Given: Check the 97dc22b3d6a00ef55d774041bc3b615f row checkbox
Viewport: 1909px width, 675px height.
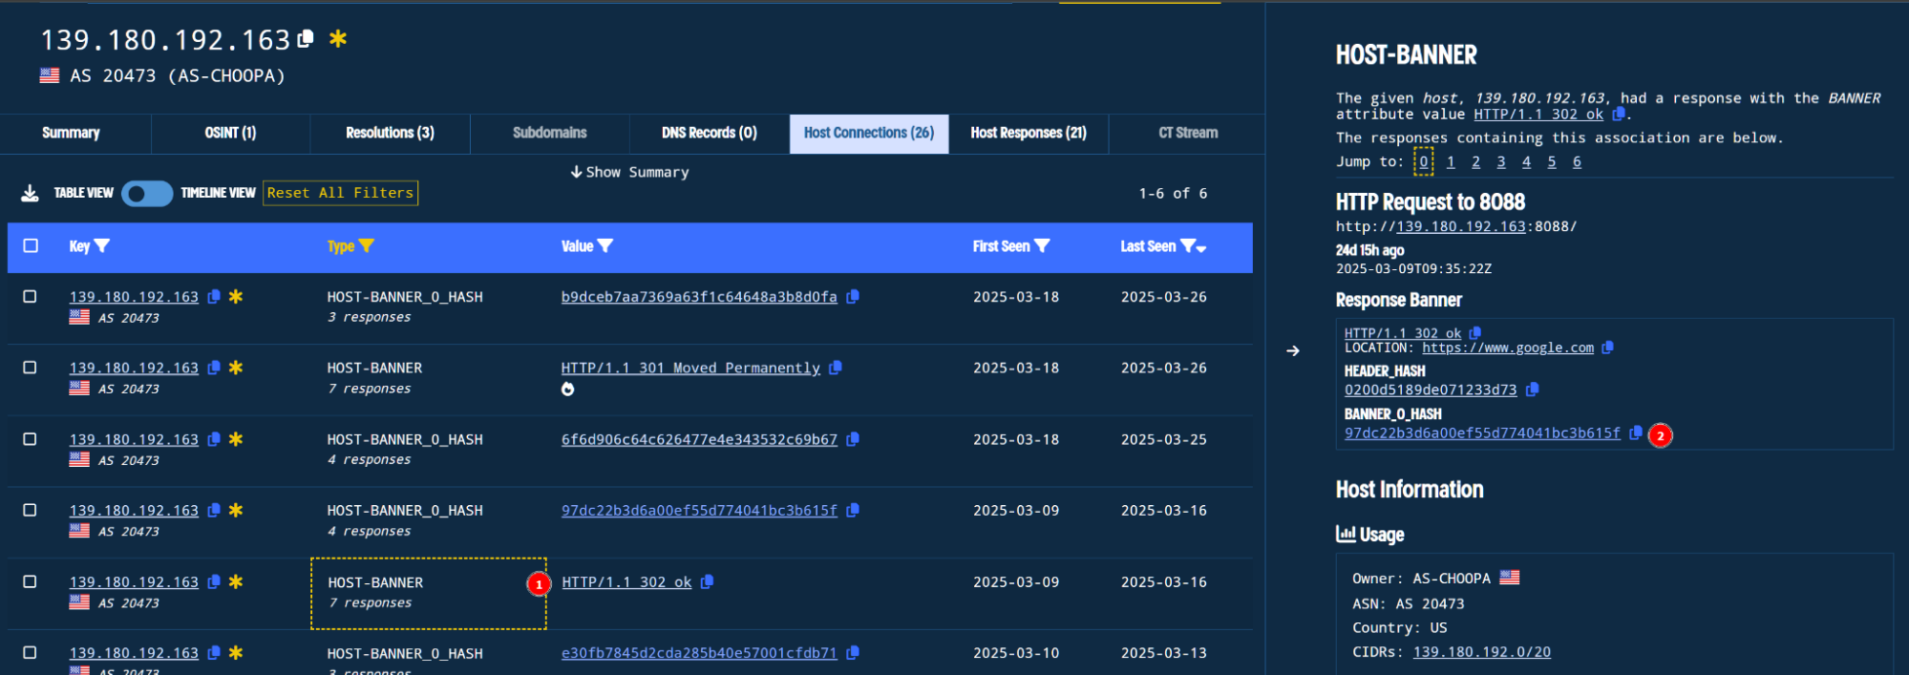Looking at the screenshot, I should (x=31, y=511).
